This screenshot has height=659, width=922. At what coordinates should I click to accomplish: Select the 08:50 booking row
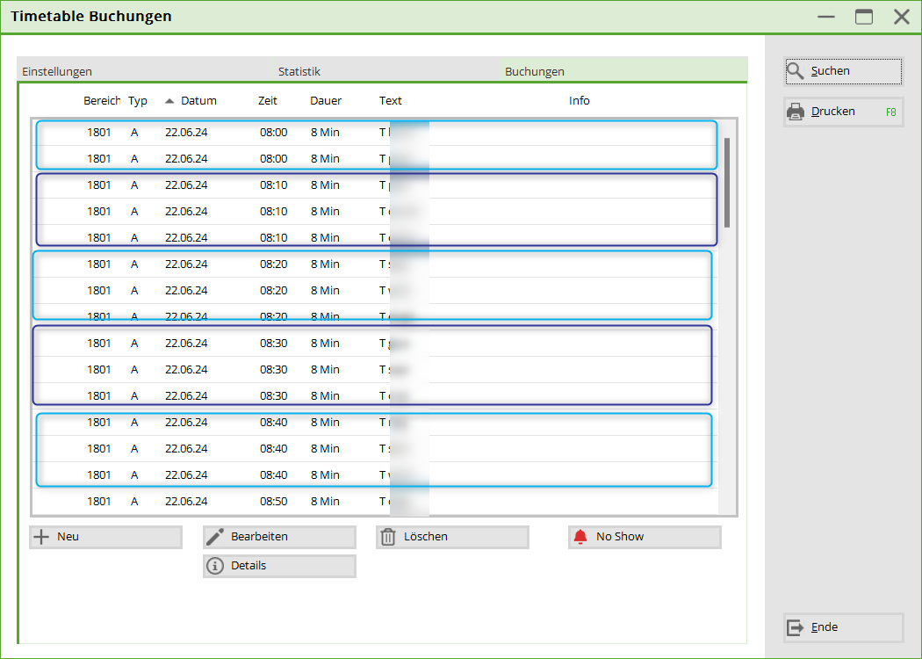(x=263, y=502)
